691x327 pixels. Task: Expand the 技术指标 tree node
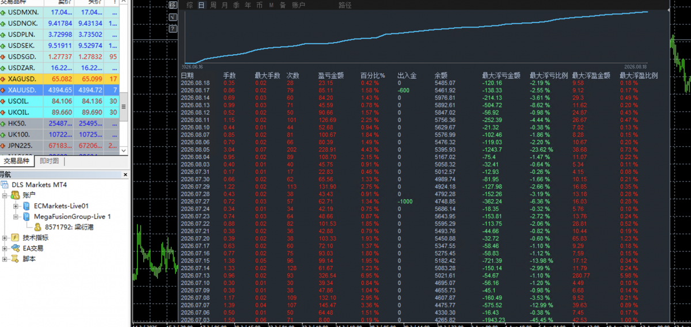pyautogui.click(x=5, y=237)
